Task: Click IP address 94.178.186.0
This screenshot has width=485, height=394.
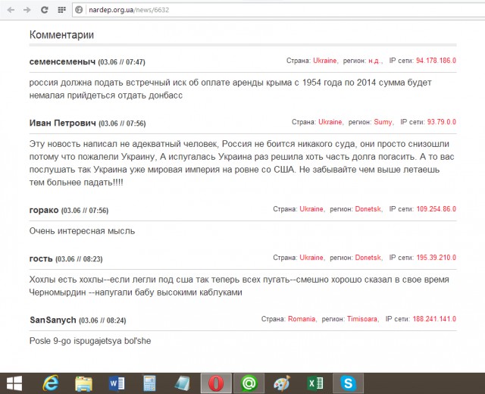Action: point(436,61)
